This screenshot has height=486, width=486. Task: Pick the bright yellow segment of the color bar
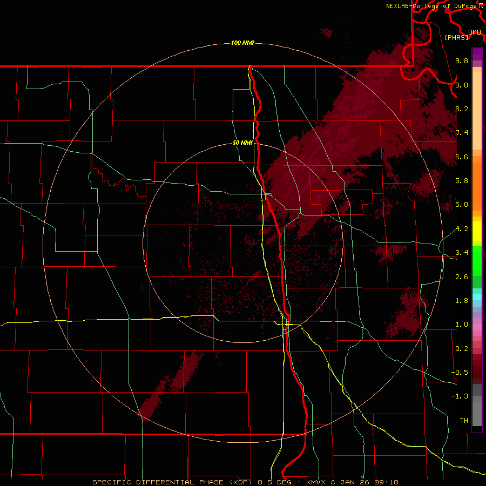(477, 231)
